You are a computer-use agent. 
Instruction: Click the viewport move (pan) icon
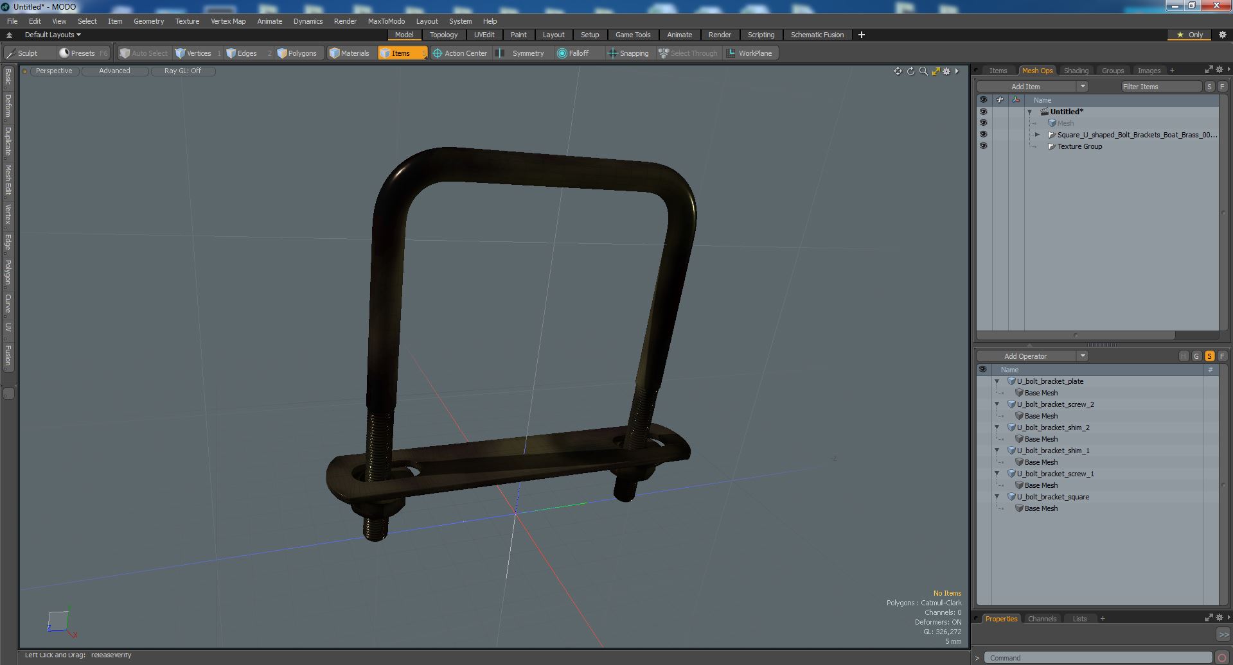[x=898, y=71]
